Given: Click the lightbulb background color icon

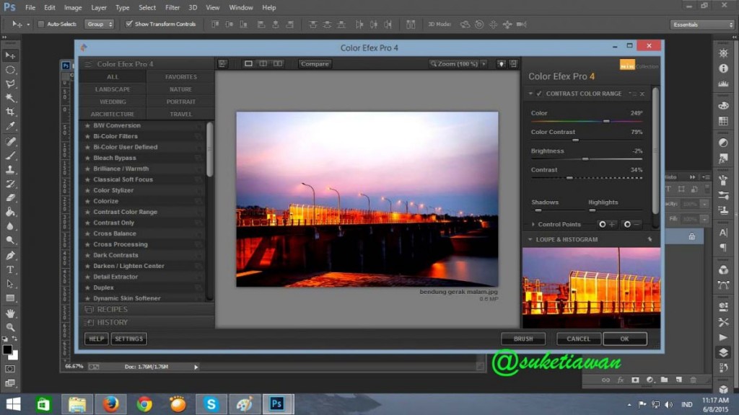Looking at the screenshot, I should 501,63.
